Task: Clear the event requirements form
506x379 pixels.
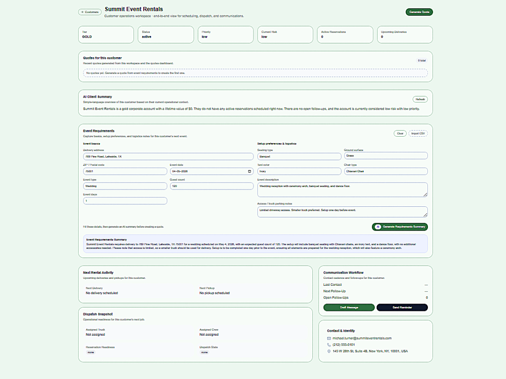Action: (400, 133)
